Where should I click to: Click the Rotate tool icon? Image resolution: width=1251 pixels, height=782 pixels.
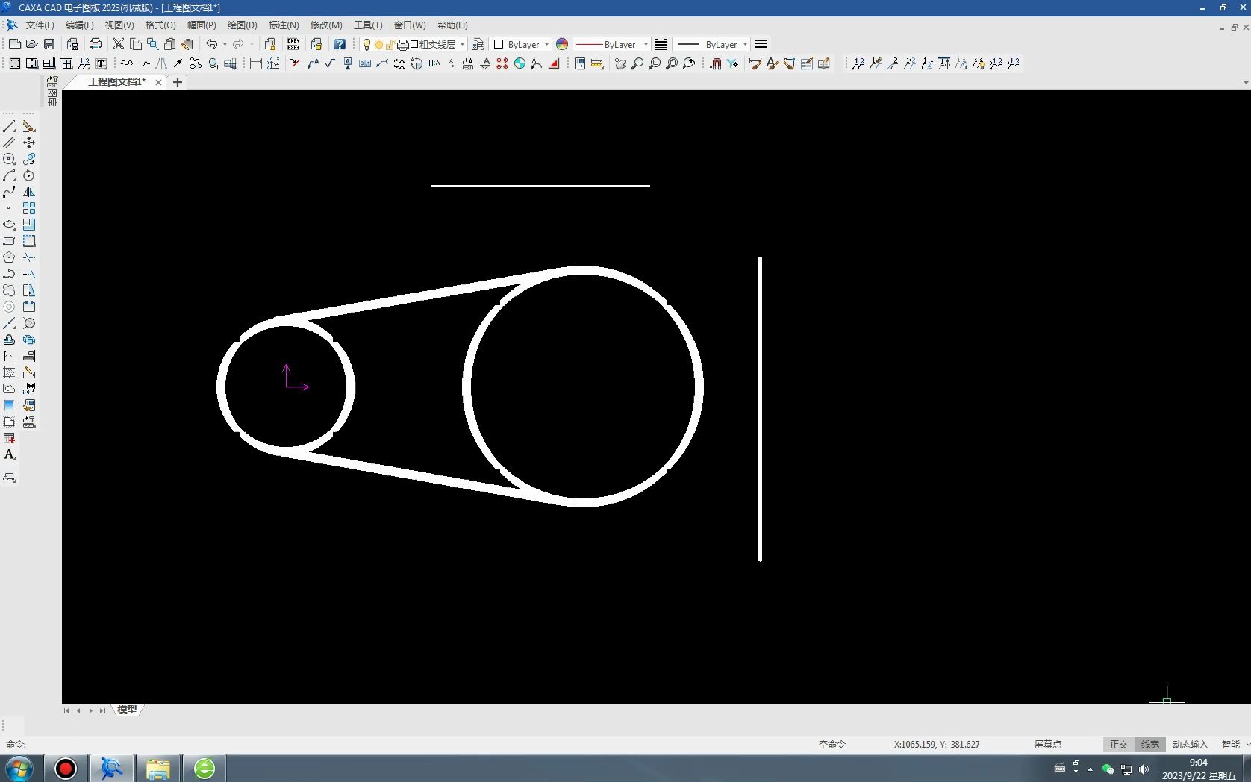click(28, 175)
